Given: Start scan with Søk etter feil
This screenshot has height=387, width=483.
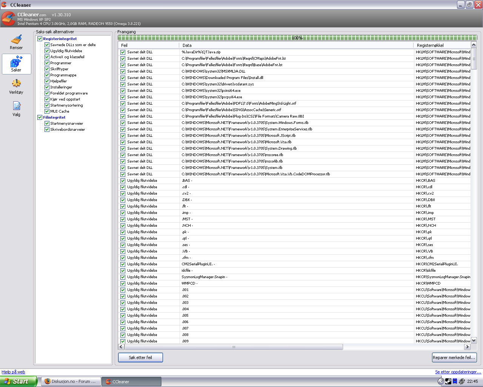Looking at the screenshot, I should pyautogui.click(x=140, y=358).
